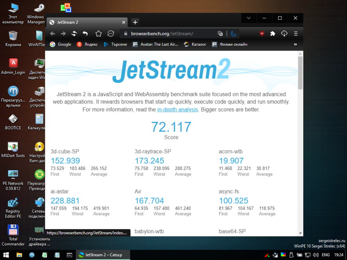Go back using the browser back arrow

(x=53, y=34)
